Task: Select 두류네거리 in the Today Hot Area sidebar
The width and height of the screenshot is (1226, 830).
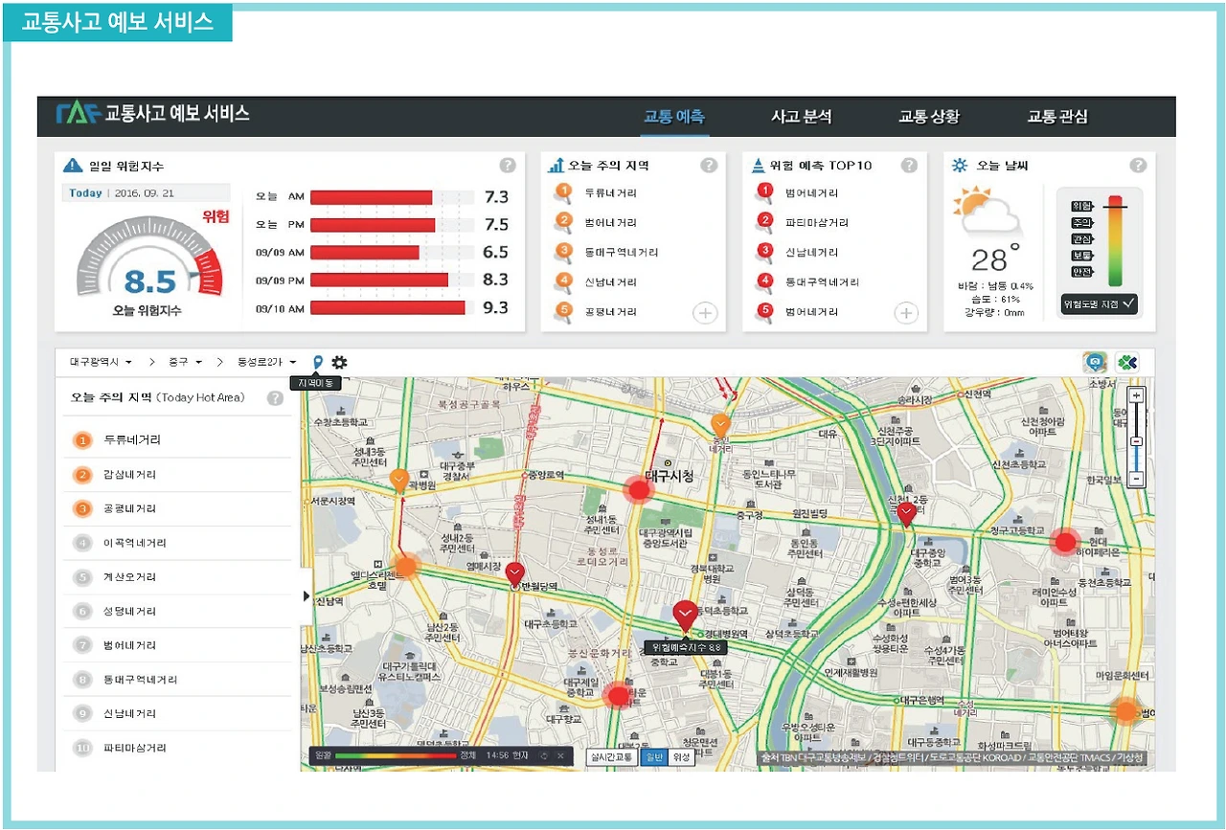Action: tap(177, 440)
